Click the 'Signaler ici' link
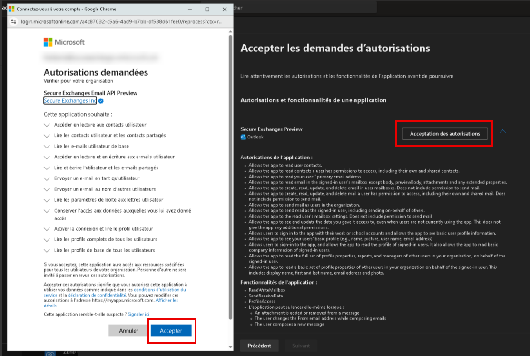The height and width of the screenshot is (356, 530). (138, 315)
